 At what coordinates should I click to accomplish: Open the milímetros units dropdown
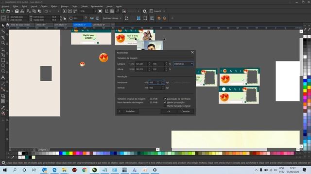183,64
